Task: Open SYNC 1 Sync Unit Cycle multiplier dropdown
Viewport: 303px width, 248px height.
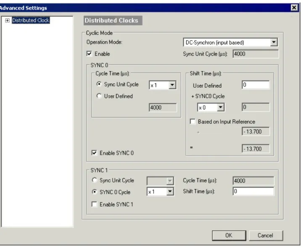Action: [170, 181]
